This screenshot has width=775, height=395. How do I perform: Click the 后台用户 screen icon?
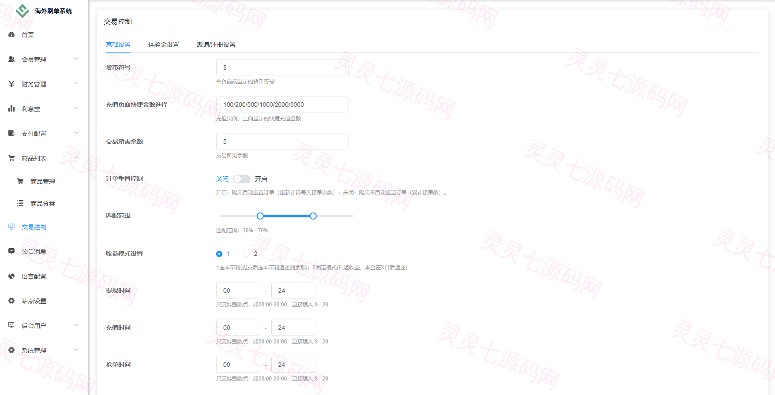(11, 325)
